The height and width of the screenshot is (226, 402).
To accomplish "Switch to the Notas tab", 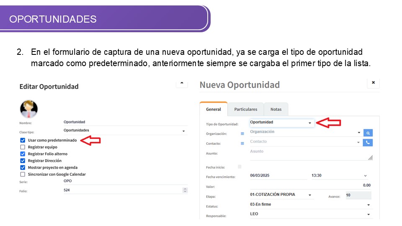I will (276, 109).
